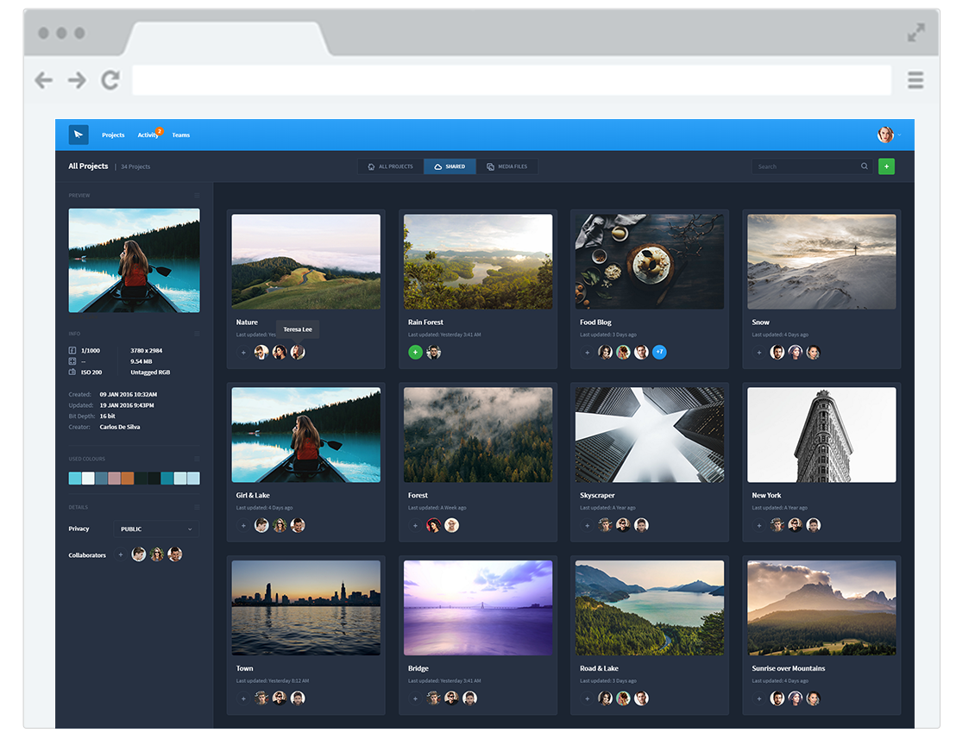
Task: Switch to the All Projects tab
Action: 390,166
